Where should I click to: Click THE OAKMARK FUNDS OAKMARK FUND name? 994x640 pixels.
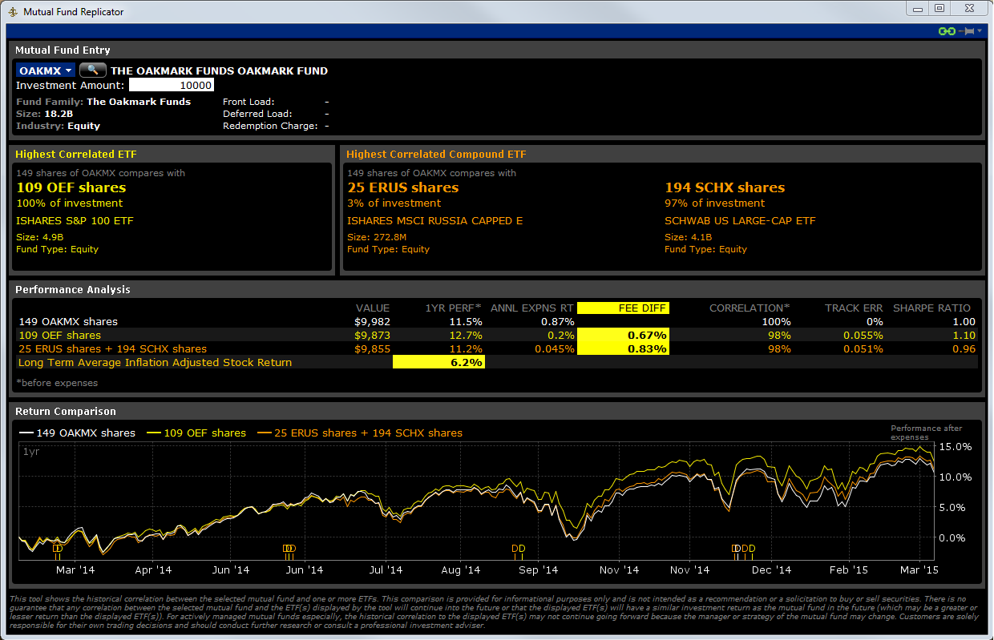(219, 70)
